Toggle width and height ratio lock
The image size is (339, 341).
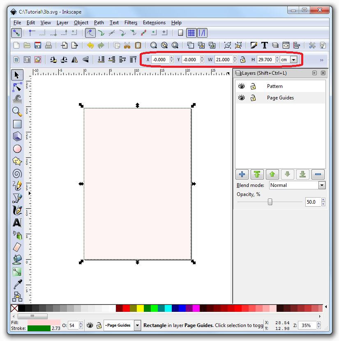[x=243, y=60]
